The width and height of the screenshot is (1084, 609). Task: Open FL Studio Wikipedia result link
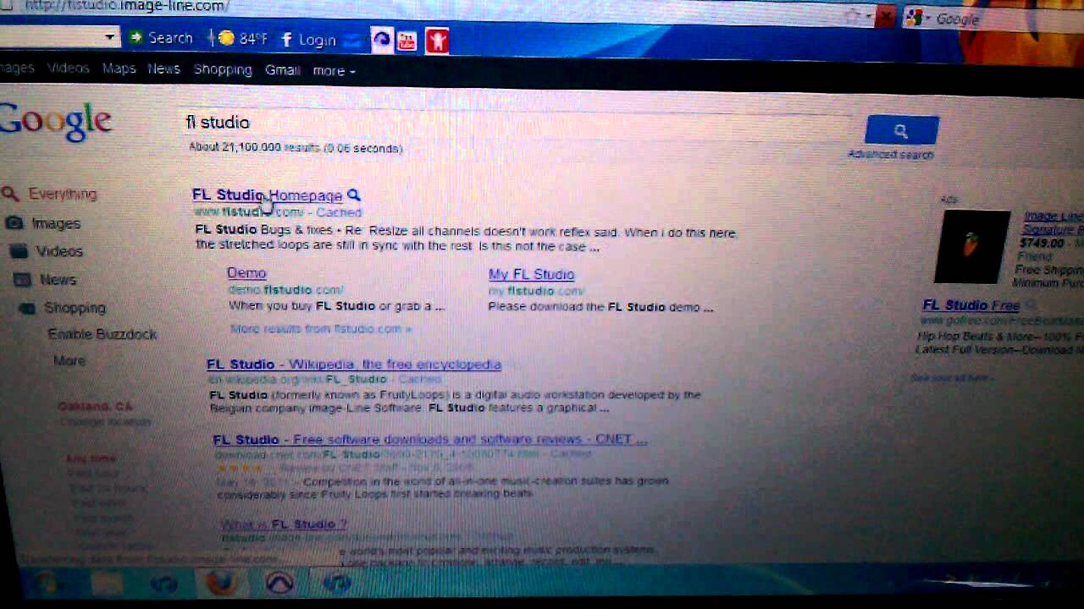point(354,365)
